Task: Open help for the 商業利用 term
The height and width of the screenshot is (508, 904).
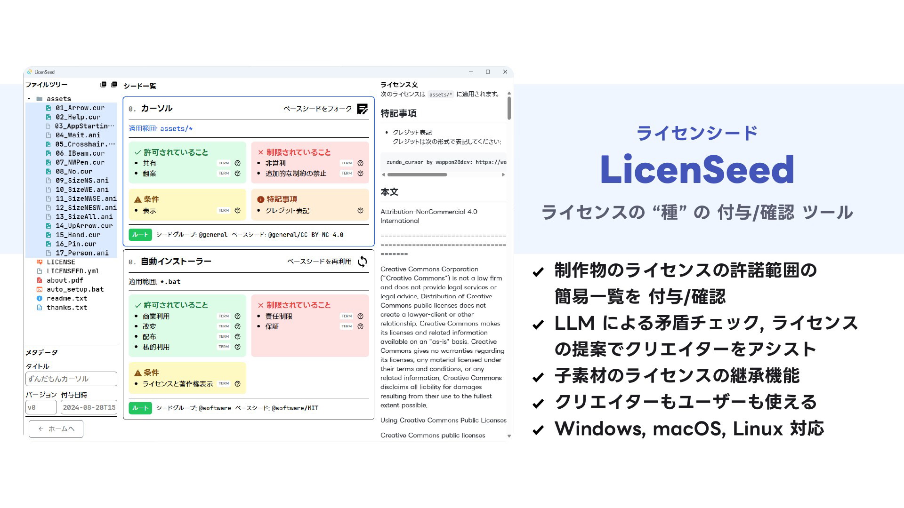Action: tap(237, 316)
